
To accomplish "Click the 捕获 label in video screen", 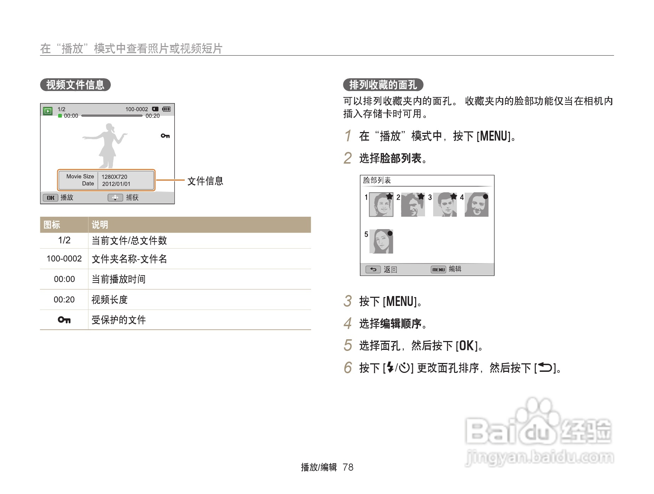I will (132, 198).
